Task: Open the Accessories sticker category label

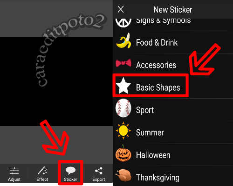Action: point(156,65)
